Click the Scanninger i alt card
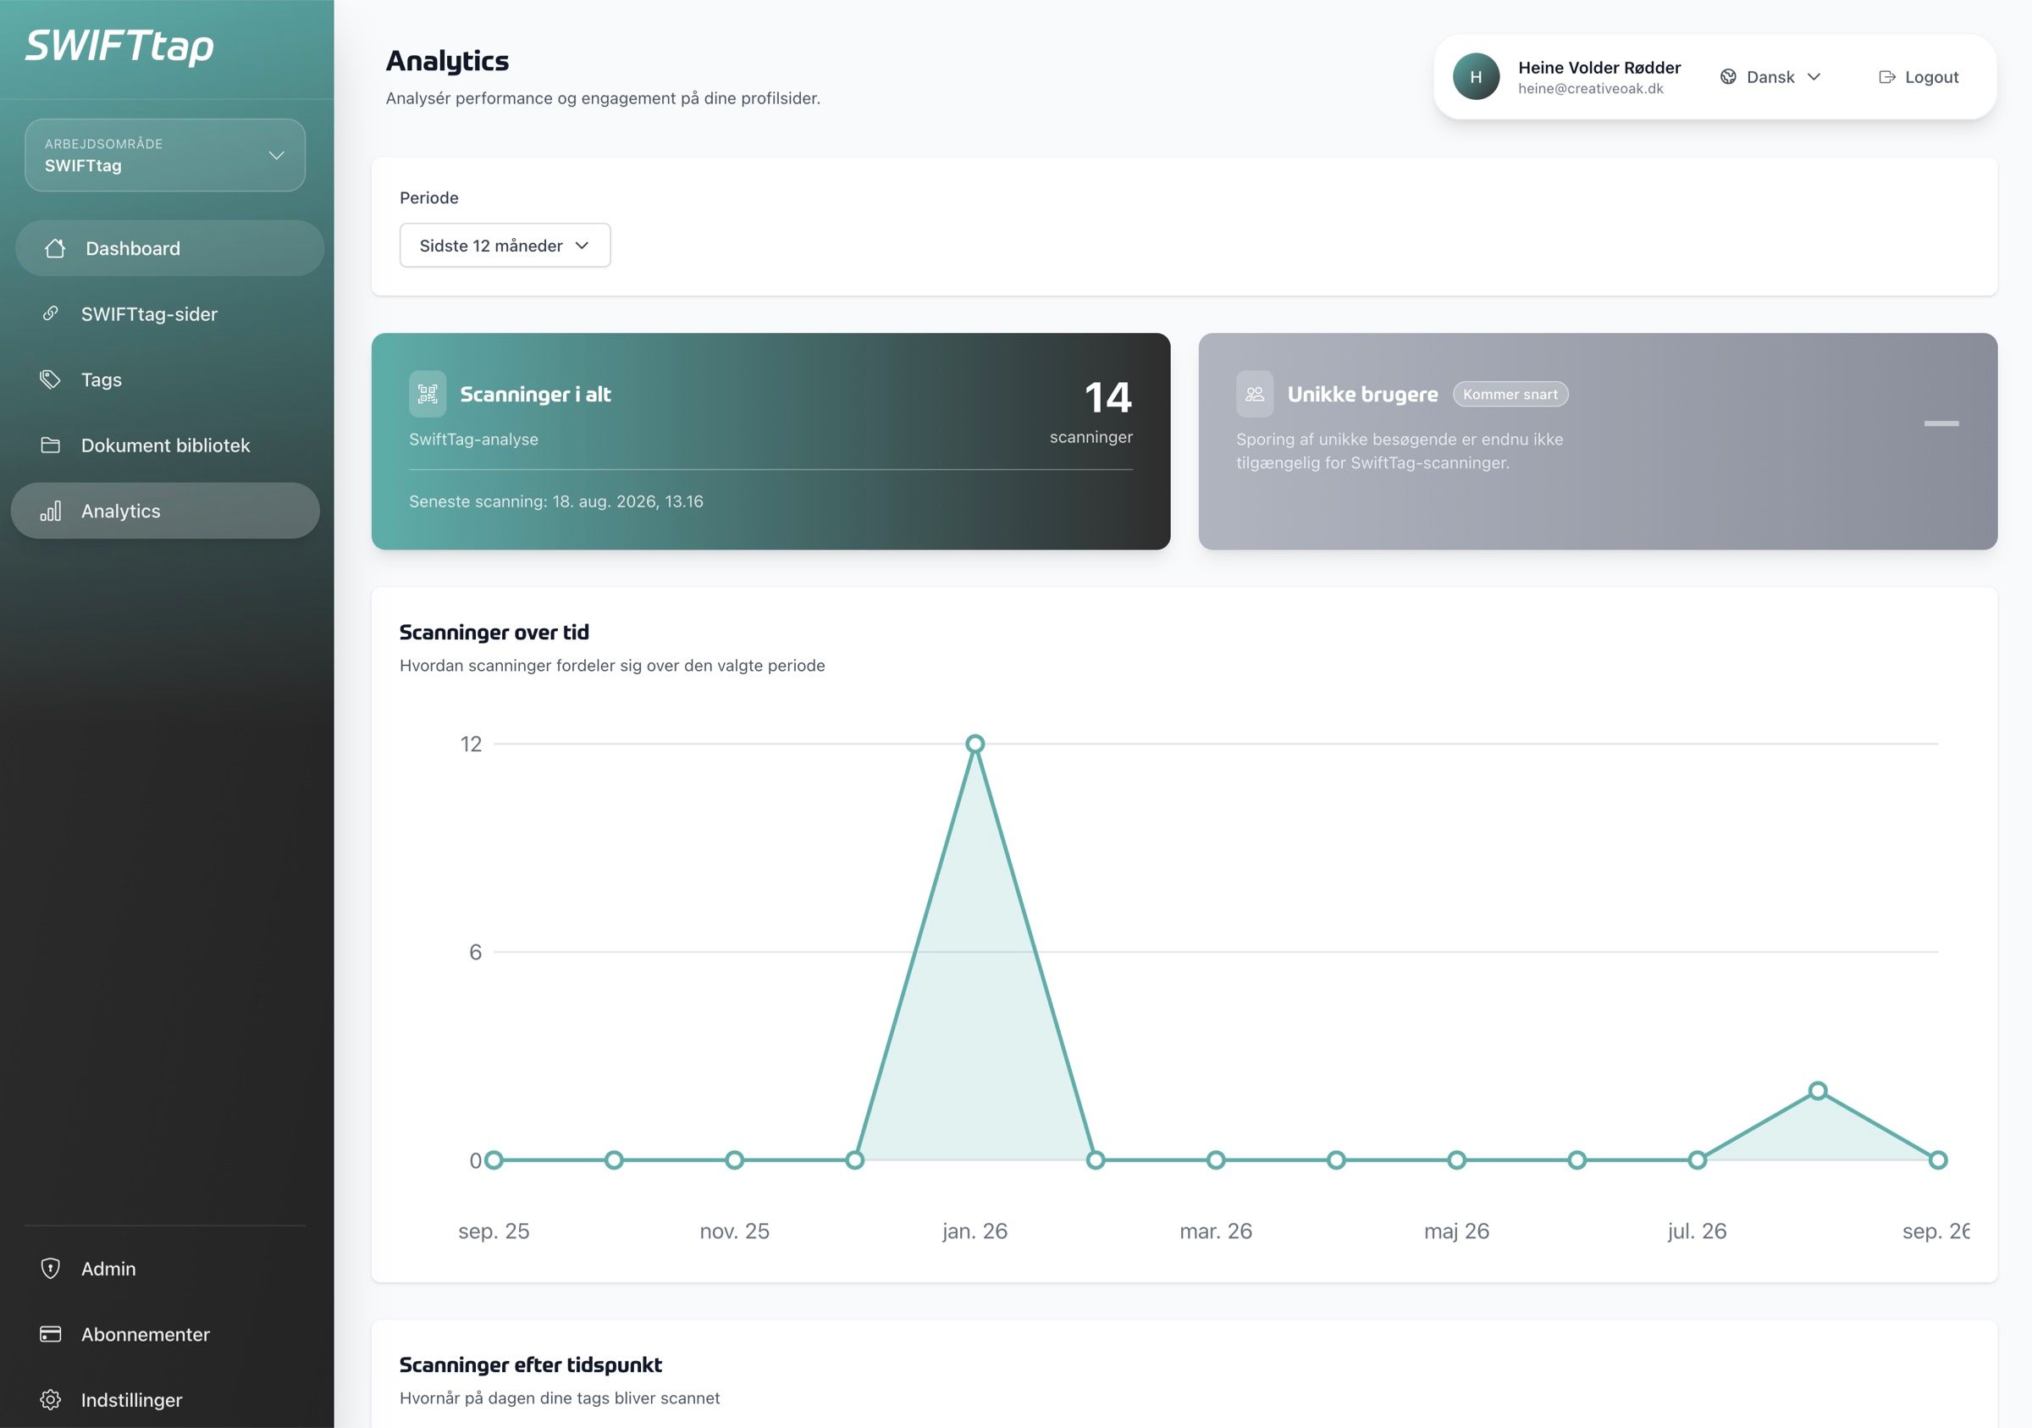Viewport: 2032px width, 1428px height. pyautogui.click(x=770, y=441)
